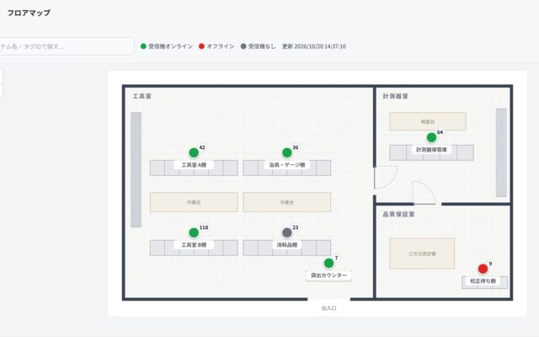539x337 pixels.
Task: Click the count badge 9 by 校正待ち棚
Action: pyautogui.click(x=490, y=264)
